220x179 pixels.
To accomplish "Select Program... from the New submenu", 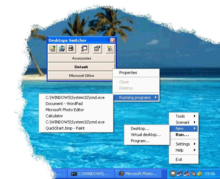I will [147, 141].
